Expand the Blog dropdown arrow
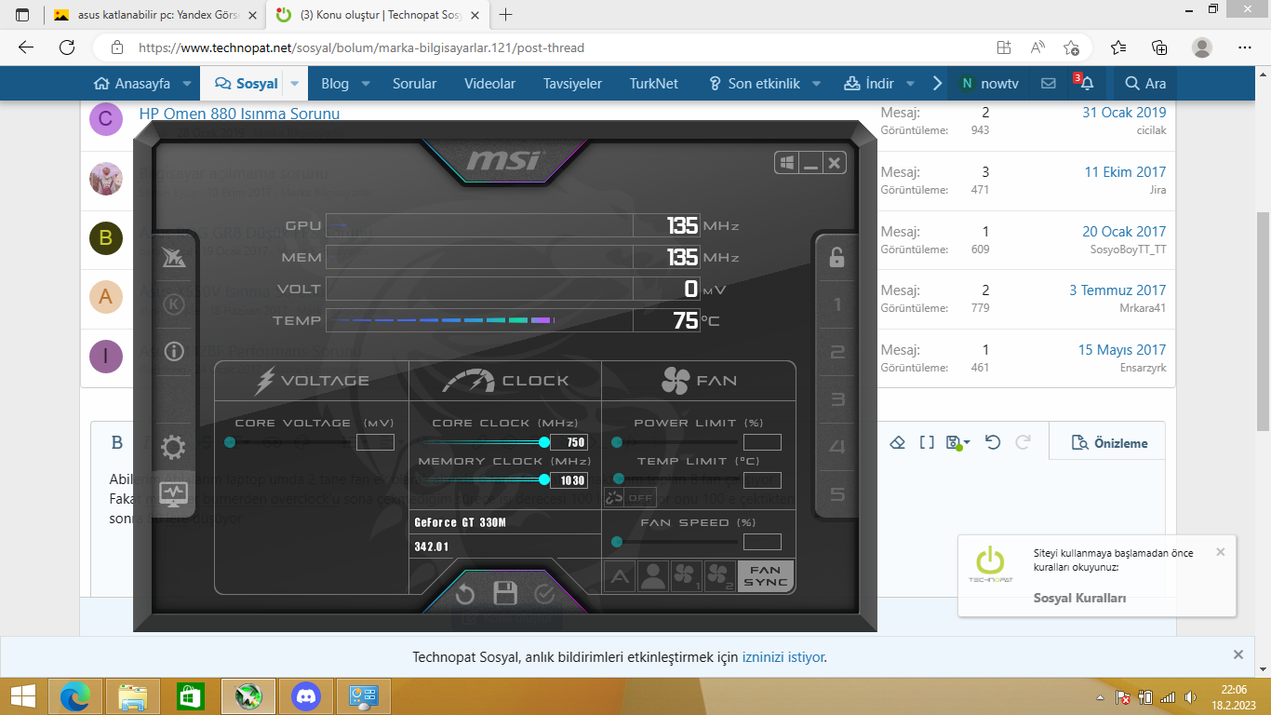Image resolution: width=1271 pixels, height=715 pixels. coord(366,83)
